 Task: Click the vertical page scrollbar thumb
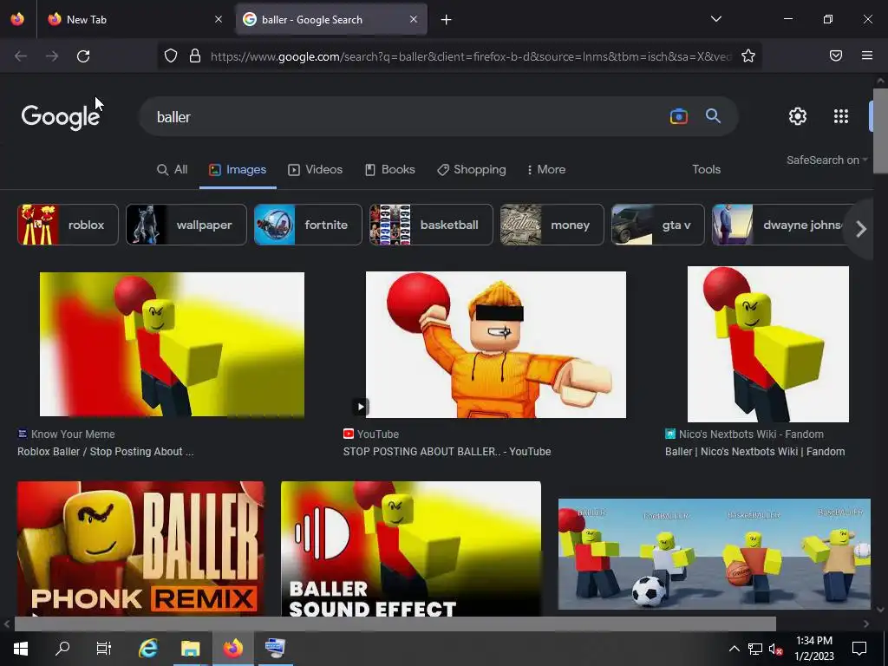click(x=880, y=130)
